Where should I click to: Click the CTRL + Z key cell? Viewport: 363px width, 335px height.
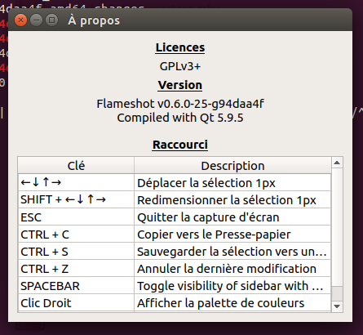pyautogui.click(x=76, y=269)
